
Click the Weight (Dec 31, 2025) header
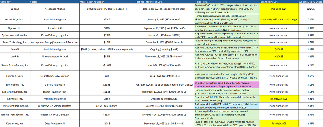click(x=311, y=2)
